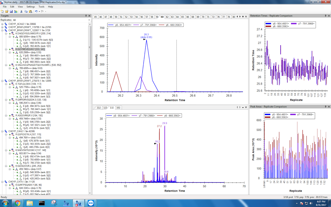331x207 pixels.
Task: Click the Cut scissors toolbar icon
Action: point(21,11)
